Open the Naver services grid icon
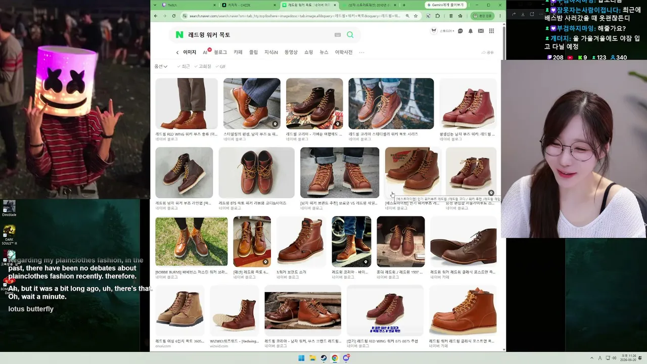Viewport: 647px width, 364px height. [x=491, y=31]
